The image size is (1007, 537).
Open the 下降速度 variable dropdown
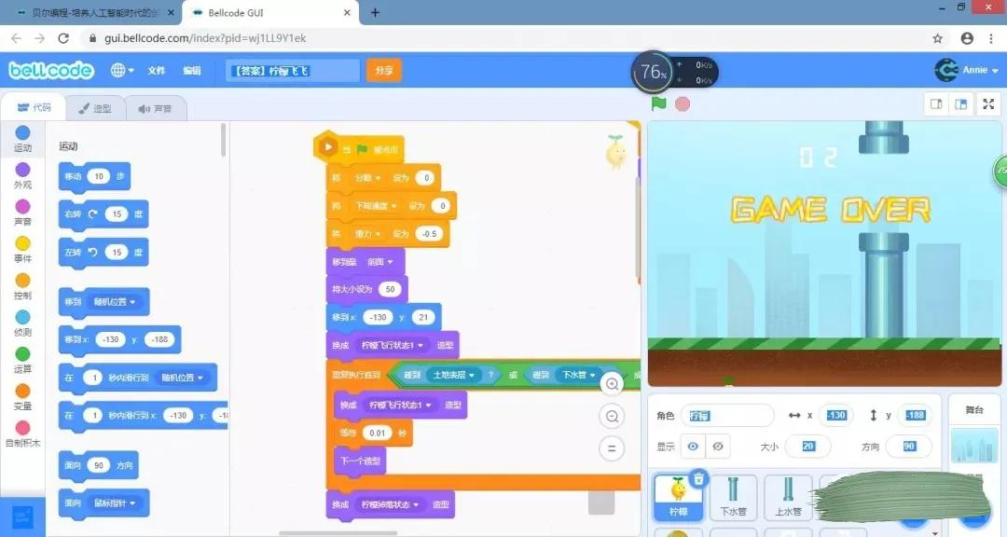375,206
